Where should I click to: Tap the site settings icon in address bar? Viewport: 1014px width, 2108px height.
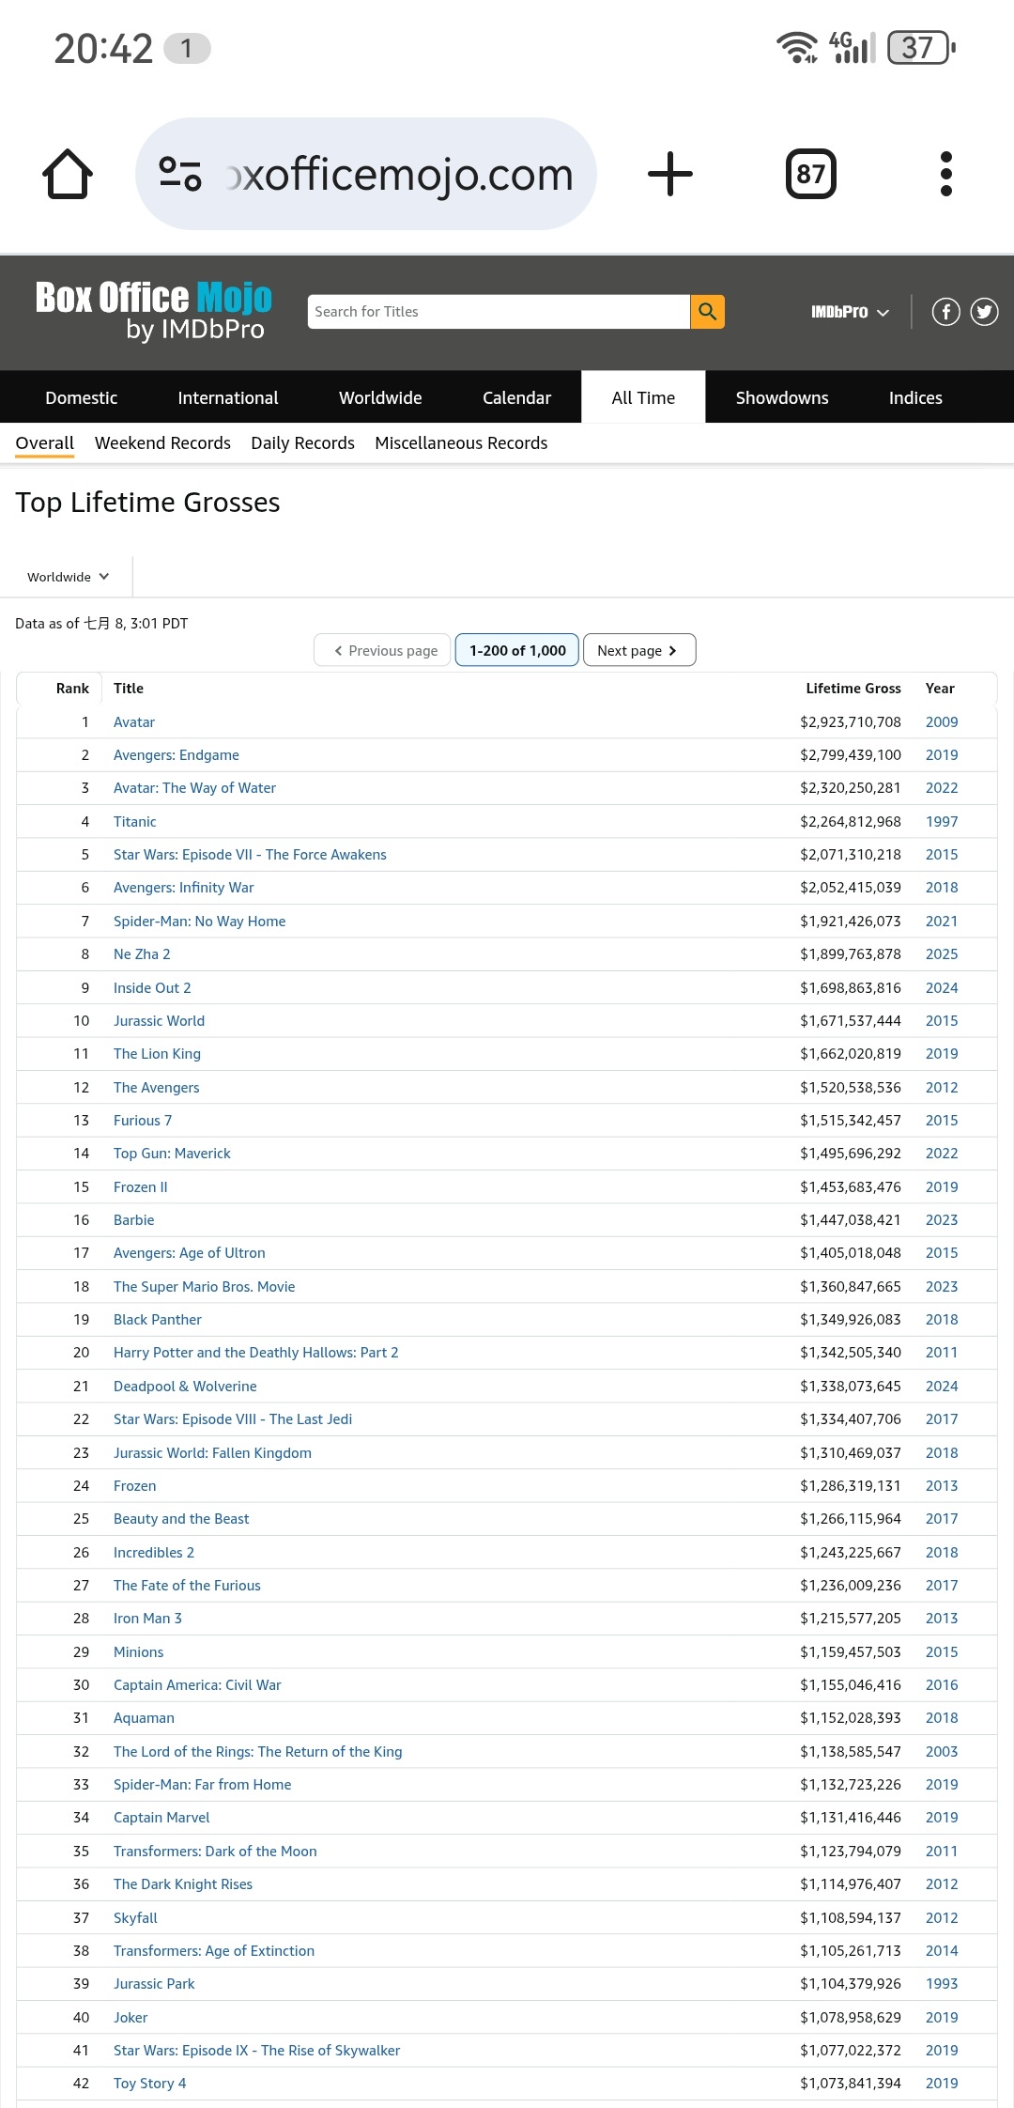[x=180, y=174]
